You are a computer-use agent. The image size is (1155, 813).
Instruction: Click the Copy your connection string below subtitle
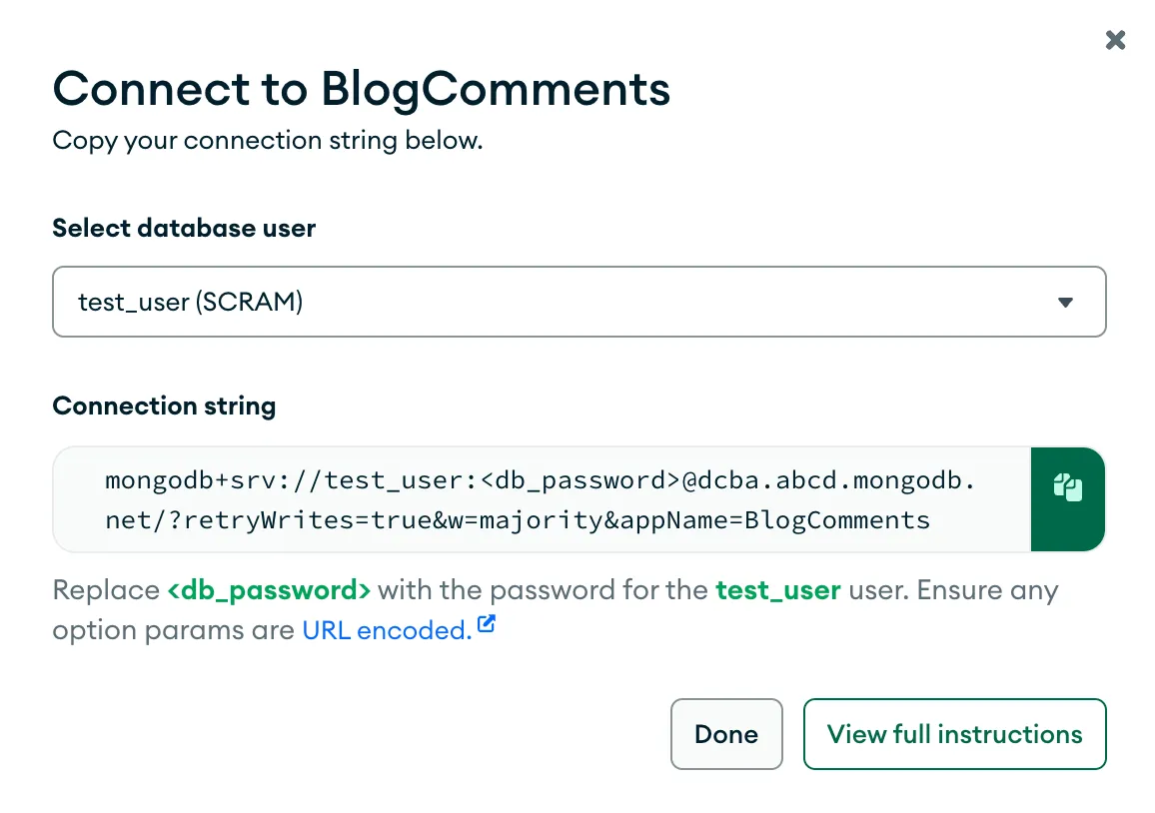coord(267,140)
